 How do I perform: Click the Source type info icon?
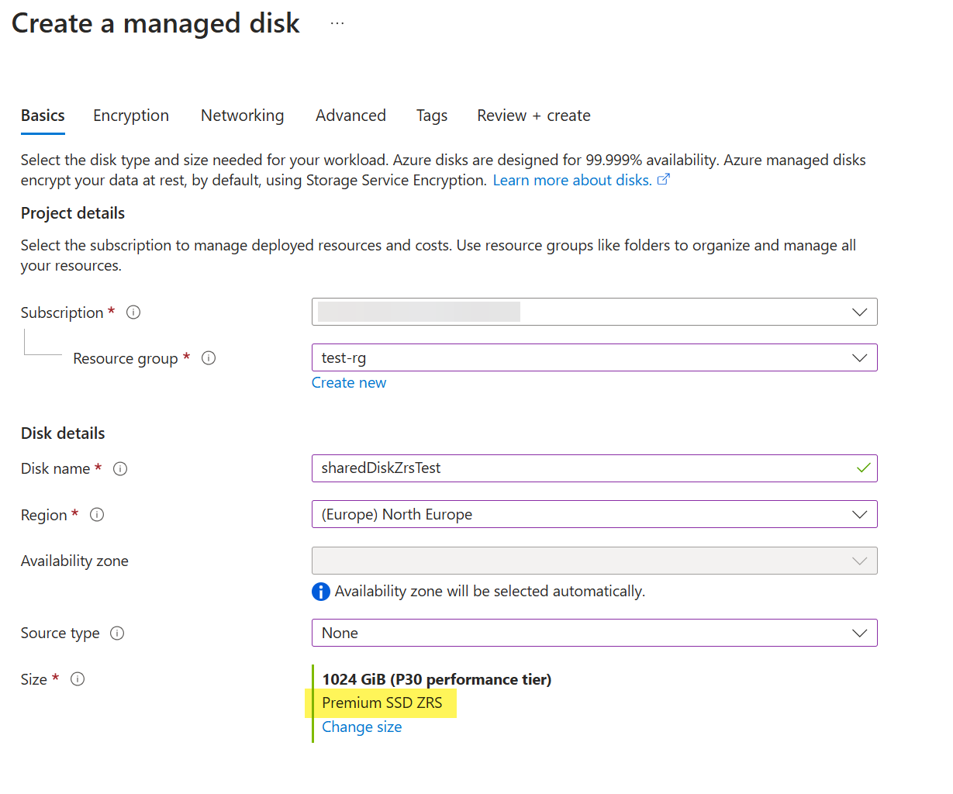click(x=117, y=633)
